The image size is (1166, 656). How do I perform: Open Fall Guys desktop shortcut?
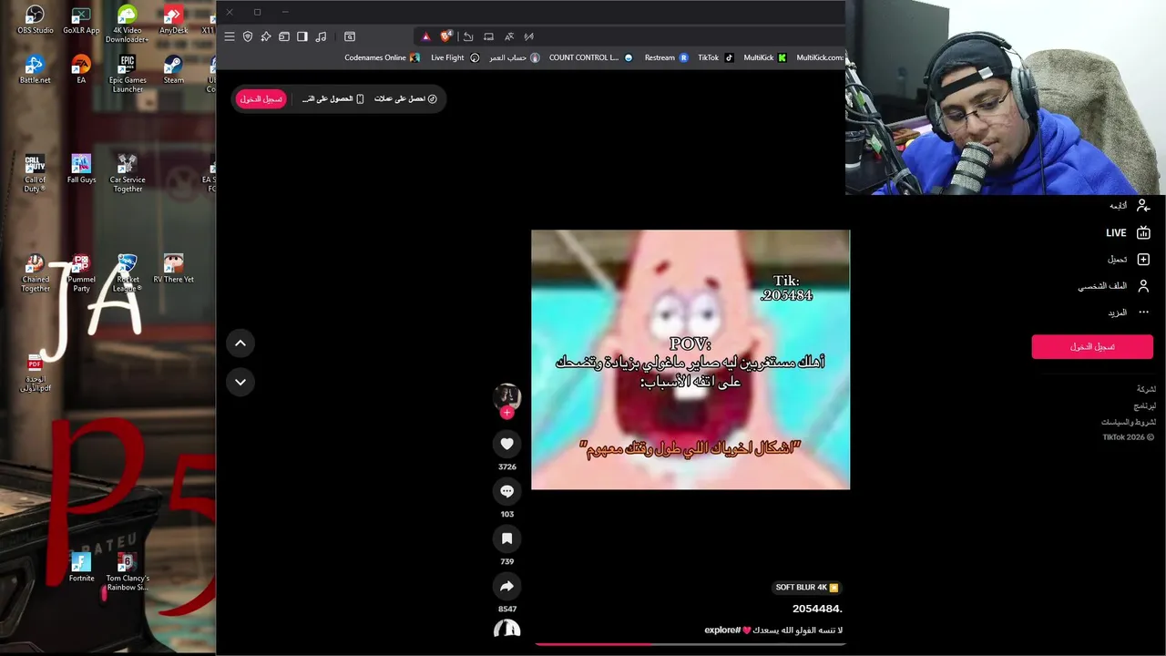[x=81, y=169]
